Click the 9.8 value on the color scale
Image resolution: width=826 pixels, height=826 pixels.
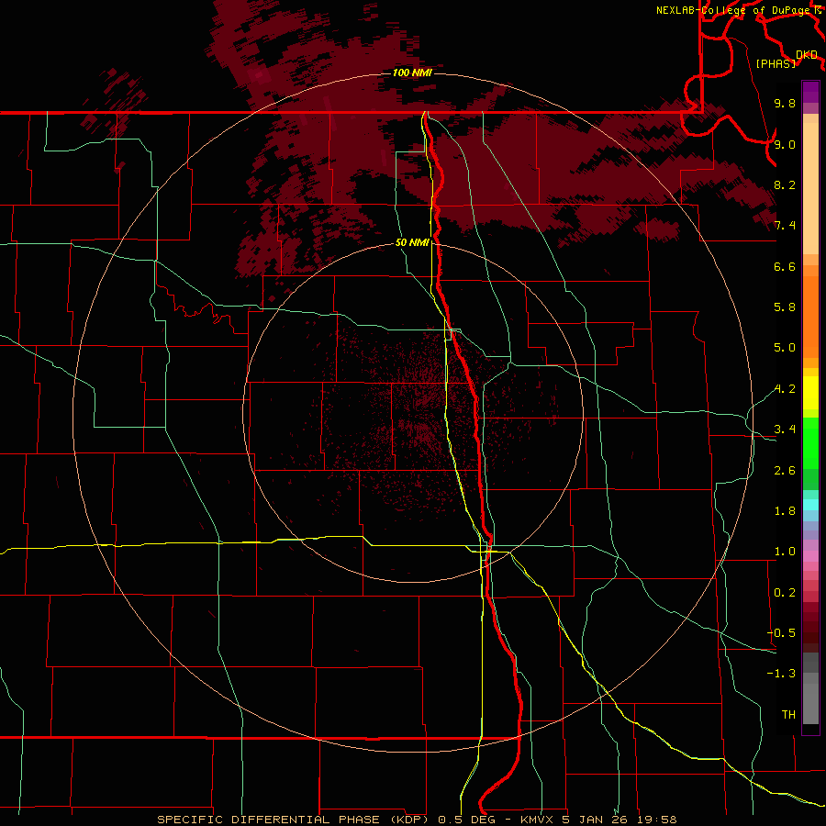[785, 103]
